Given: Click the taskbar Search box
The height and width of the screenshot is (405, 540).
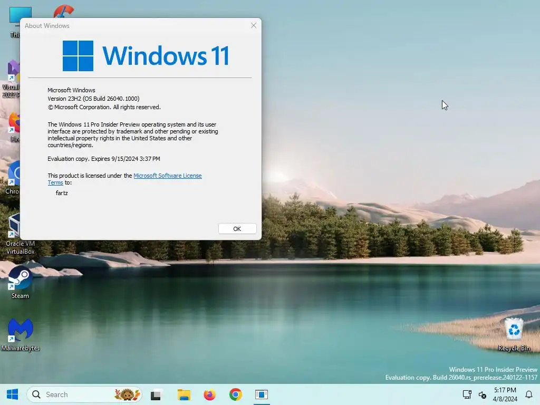Looking at the screenshot, I should point(84,394).
